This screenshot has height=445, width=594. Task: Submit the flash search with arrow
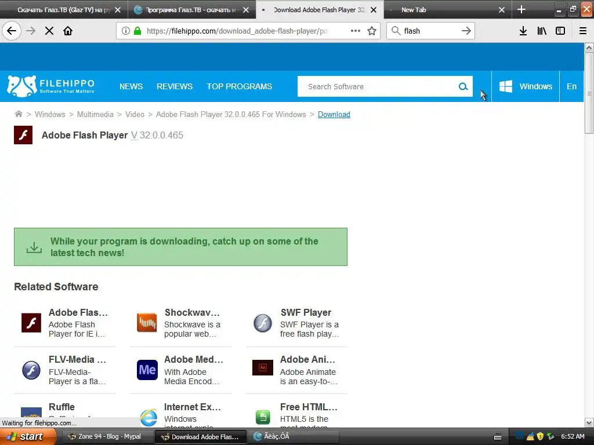coord(466,31)
